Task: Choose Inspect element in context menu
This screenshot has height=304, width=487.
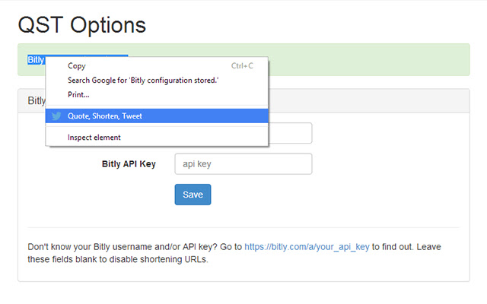Action: 94,138
